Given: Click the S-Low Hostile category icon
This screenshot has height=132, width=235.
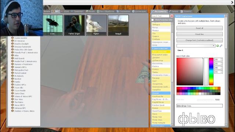Looking at the screenshot, I should click(x=12, y=91).
